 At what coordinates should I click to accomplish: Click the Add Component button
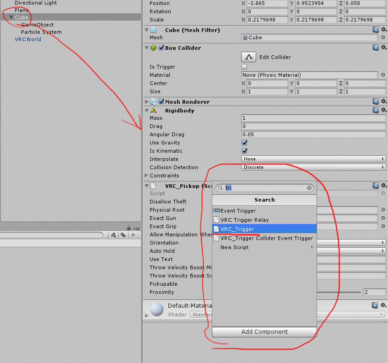tap(264, 331)
